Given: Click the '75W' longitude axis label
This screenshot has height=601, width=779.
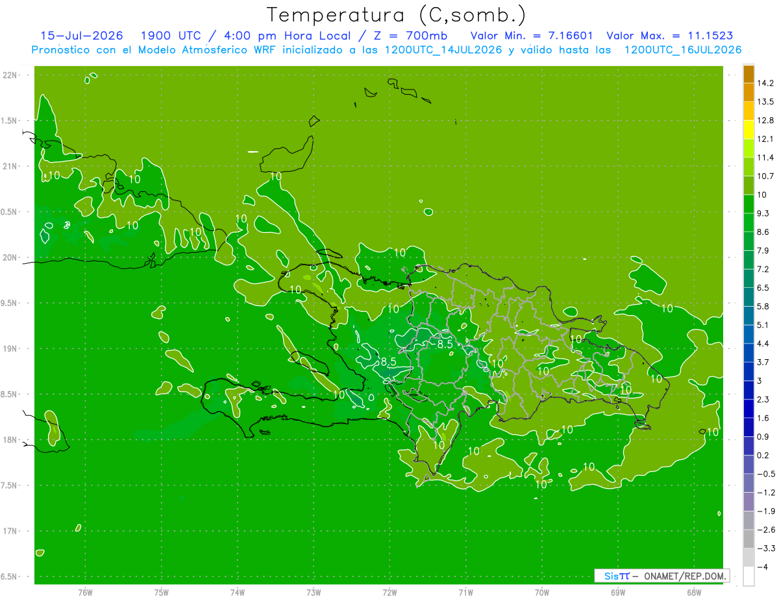Looking at the screenshot, I should click(x=161, y=592).
